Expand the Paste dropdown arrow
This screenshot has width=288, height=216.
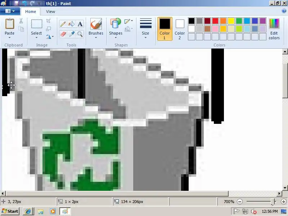tap(10, 38)
